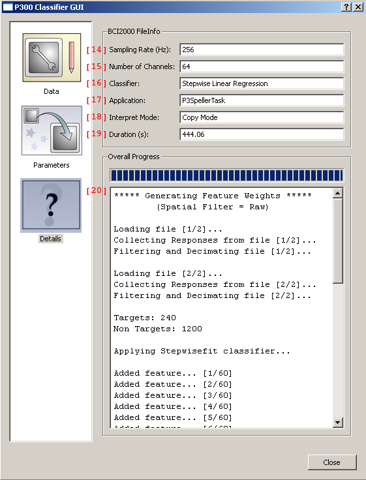Screen dimensions: 366x480
Task: Click the P300 Classifier GUI window icon
Action: pos(8,7)
